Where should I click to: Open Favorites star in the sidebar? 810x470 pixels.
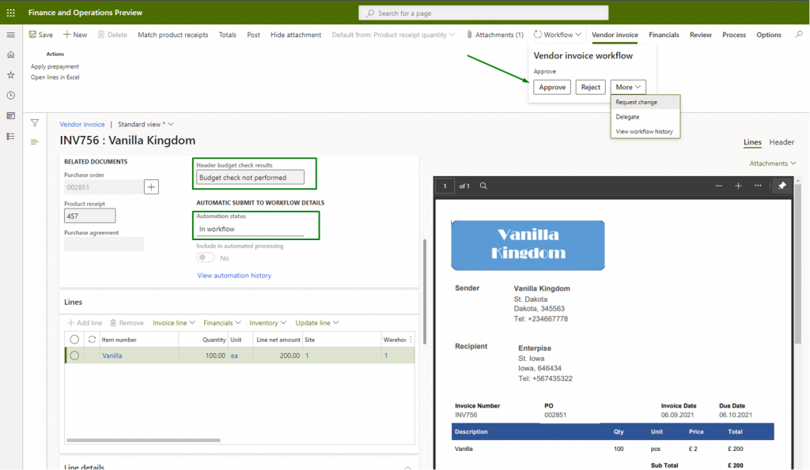coord(10,75)
